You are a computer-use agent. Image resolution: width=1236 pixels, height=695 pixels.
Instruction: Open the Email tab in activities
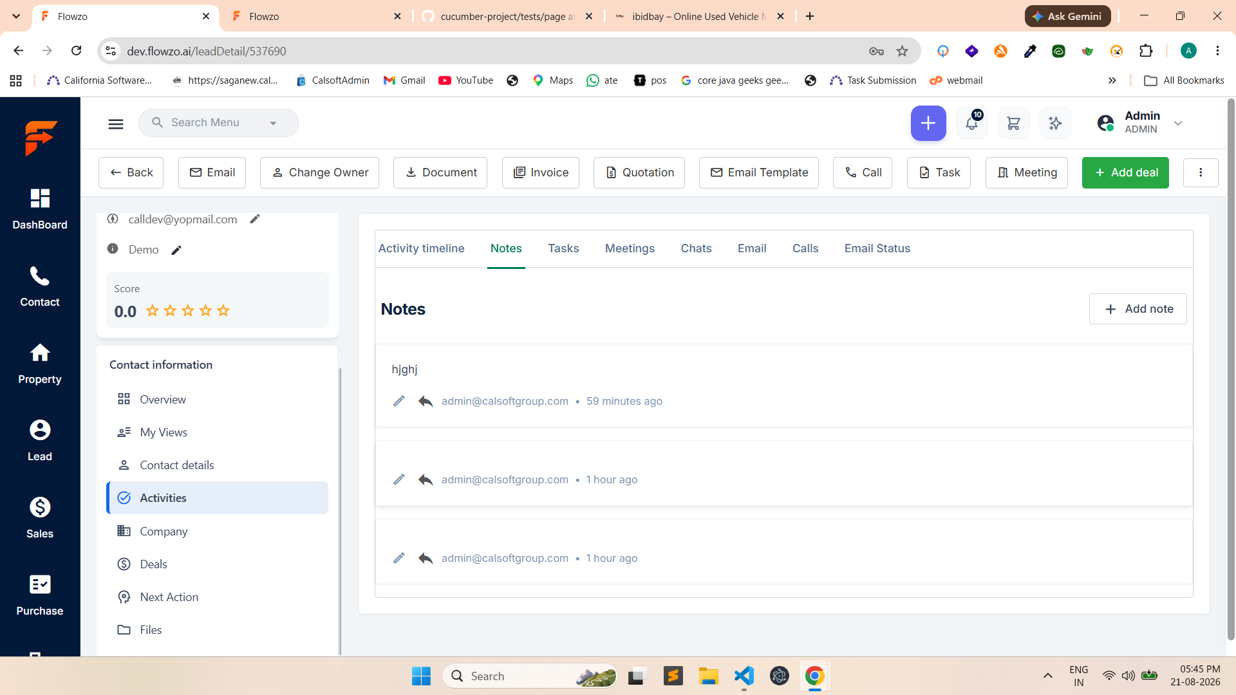pos(752,248)
